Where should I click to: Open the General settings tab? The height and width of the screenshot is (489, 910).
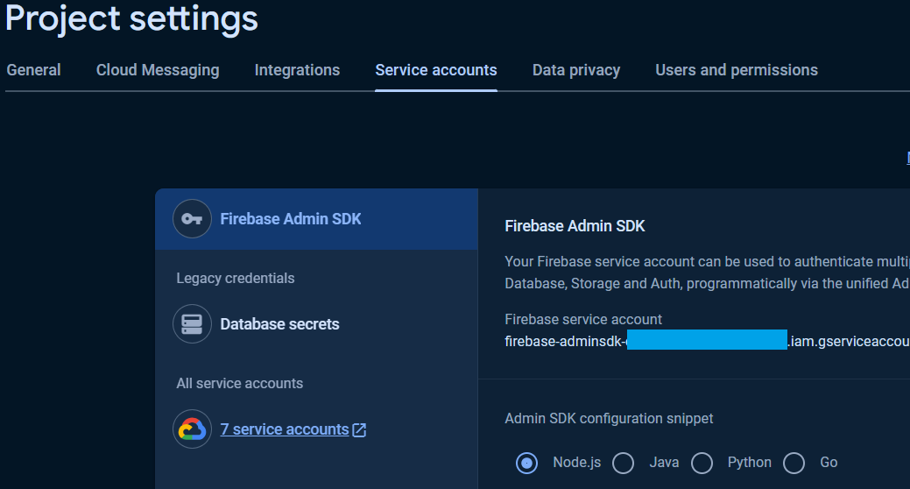(33, 70)
